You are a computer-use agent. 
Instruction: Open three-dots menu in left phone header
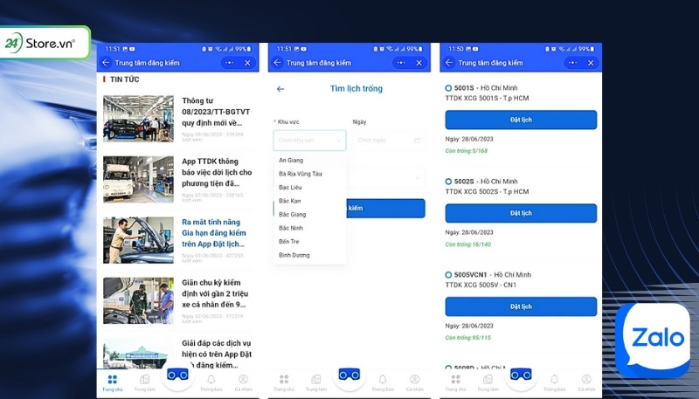(230, 63)
